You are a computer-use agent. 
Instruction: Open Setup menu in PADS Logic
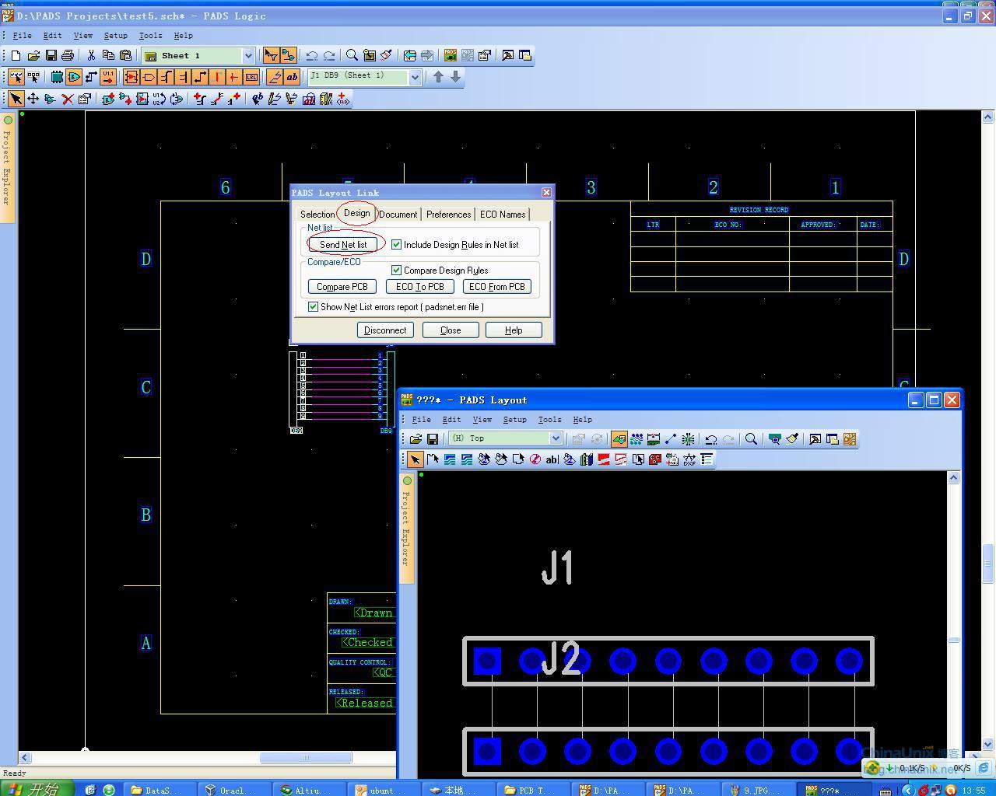tap(115, 35)
